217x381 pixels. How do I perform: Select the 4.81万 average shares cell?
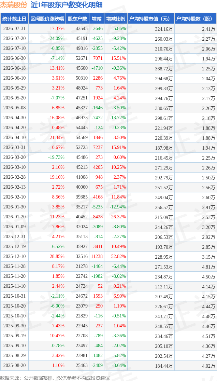[209, 267]
